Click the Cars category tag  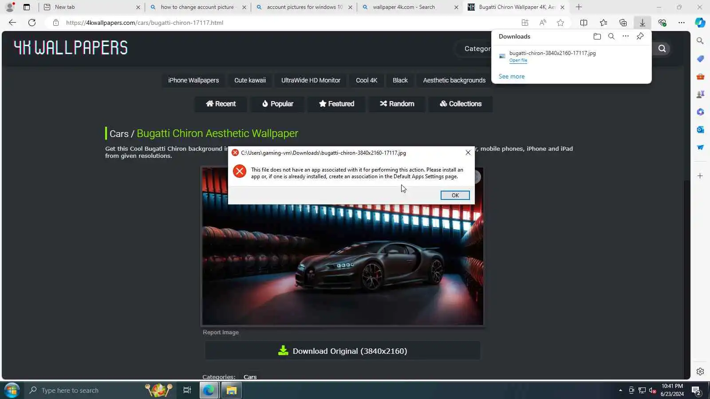(250, 377)
